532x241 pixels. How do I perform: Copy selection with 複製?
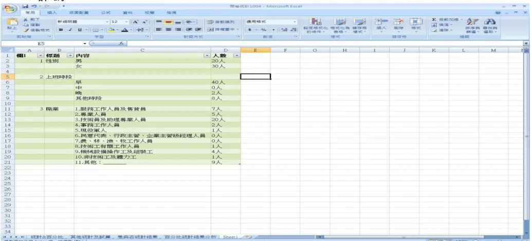click(32, 25)
